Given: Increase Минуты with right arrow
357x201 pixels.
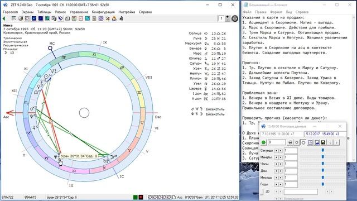Looking at the screenshot, I should pos(280,157).
